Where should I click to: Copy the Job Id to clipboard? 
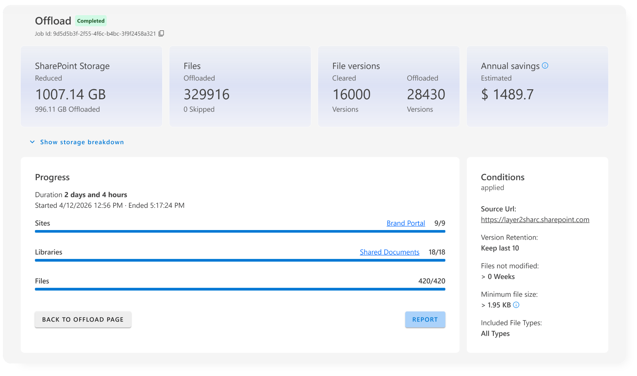(x=162, y=34)
